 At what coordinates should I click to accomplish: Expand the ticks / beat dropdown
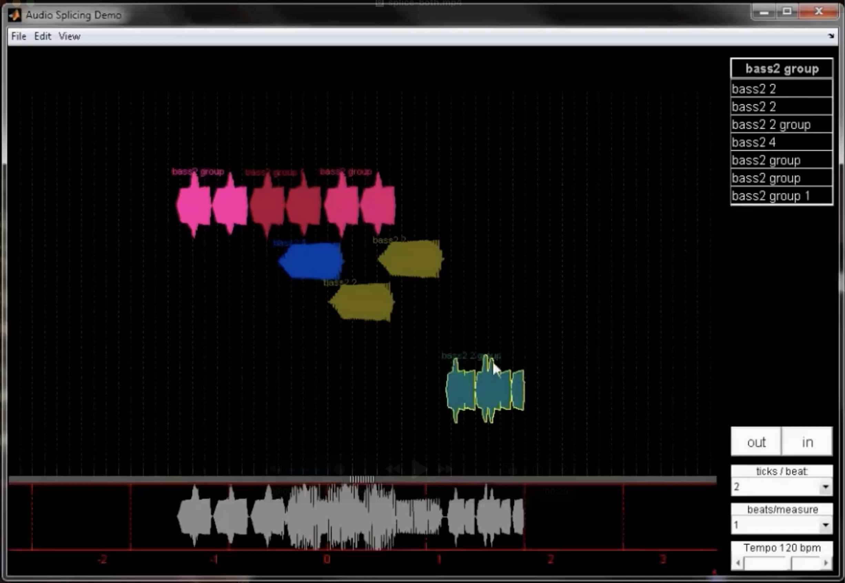(x=825, y=487)
